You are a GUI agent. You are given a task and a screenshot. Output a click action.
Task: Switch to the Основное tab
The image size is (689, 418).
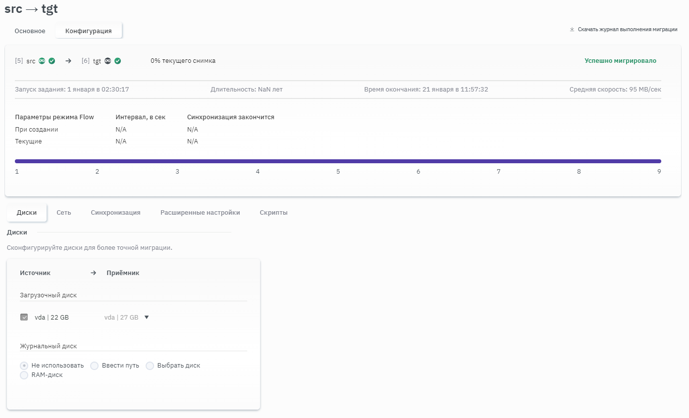pos(30,31)
